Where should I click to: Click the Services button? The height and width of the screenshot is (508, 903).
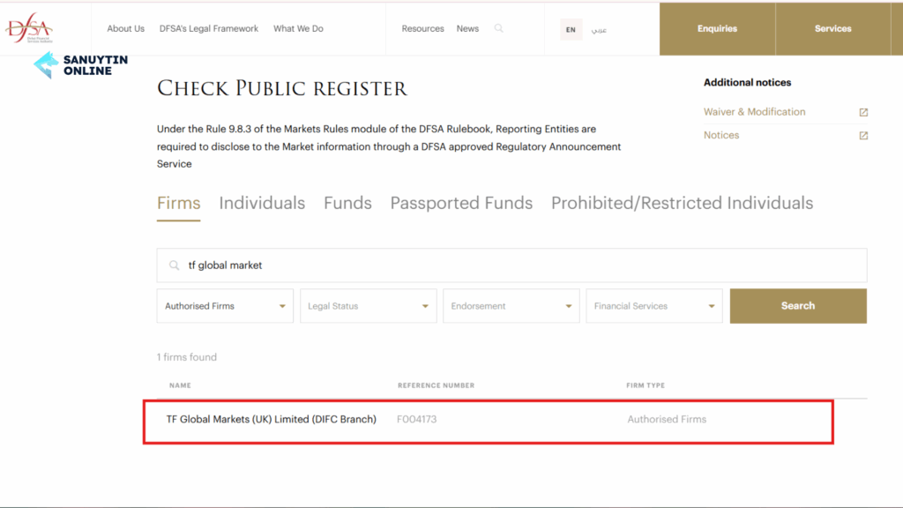(x=832, y=29)
